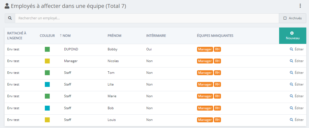The image size is (309, 128).
Task: Click magnifier icon in Bobby's row
Action: click(x=291, y=49)
